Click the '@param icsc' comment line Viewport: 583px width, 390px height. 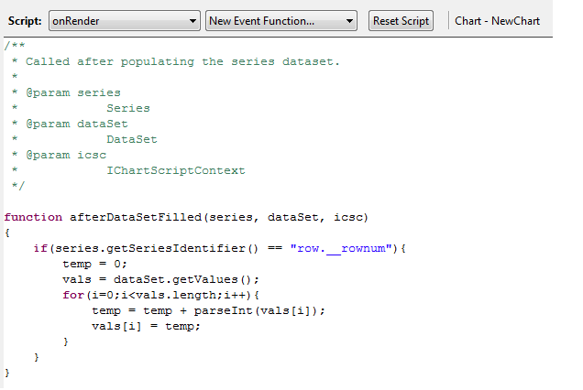66,155
